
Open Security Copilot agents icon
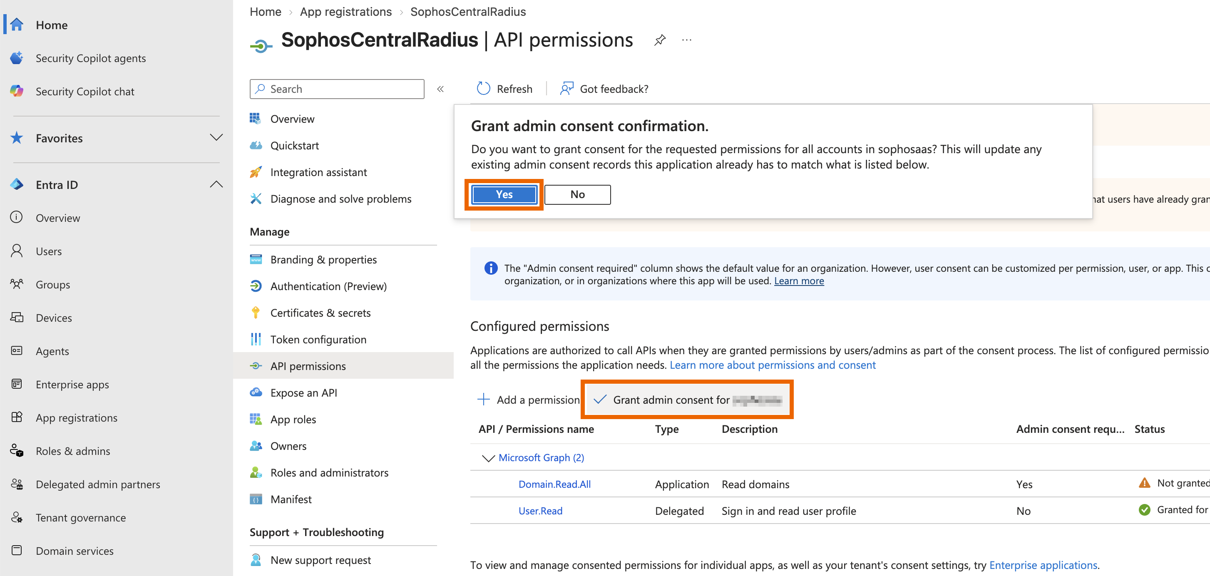tap(17, 58)
